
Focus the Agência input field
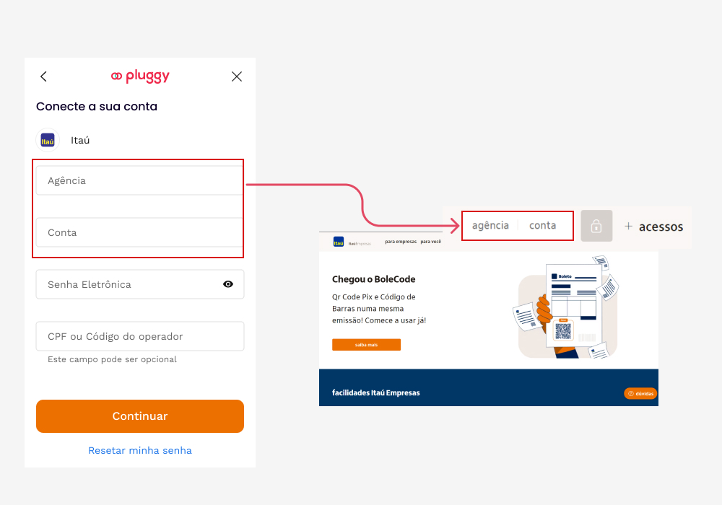coord(139,181)
